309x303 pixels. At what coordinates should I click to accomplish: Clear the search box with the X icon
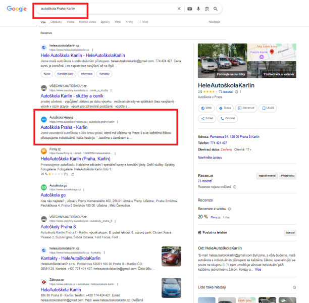[179, 9]
